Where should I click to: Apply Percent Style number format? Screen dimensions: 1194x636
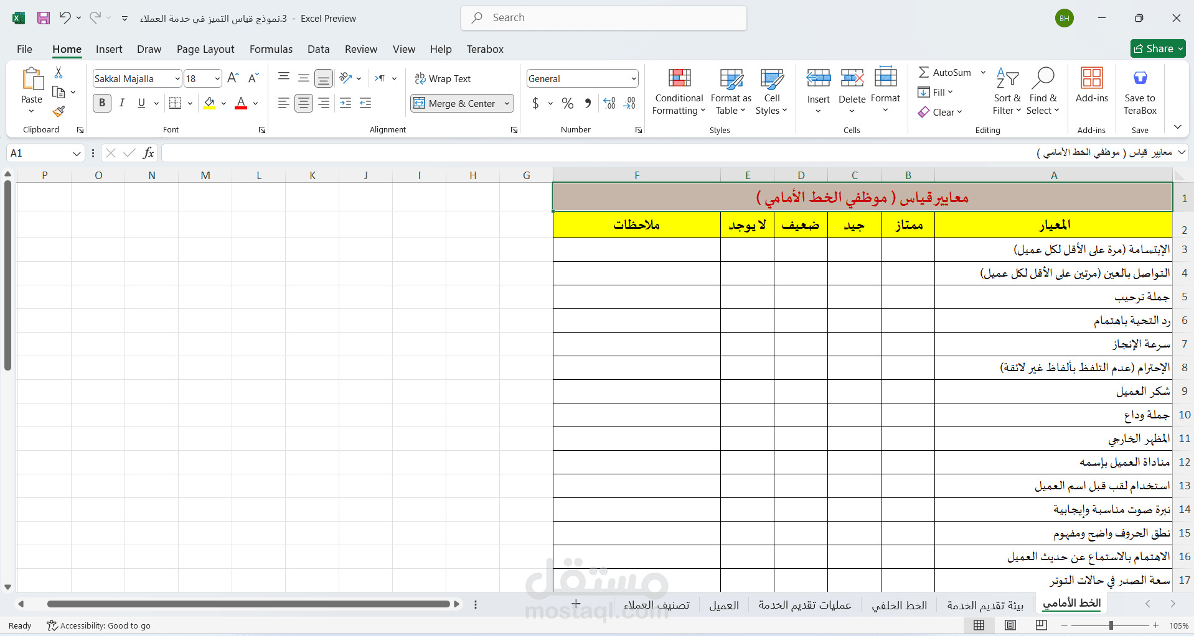(567, 103)
